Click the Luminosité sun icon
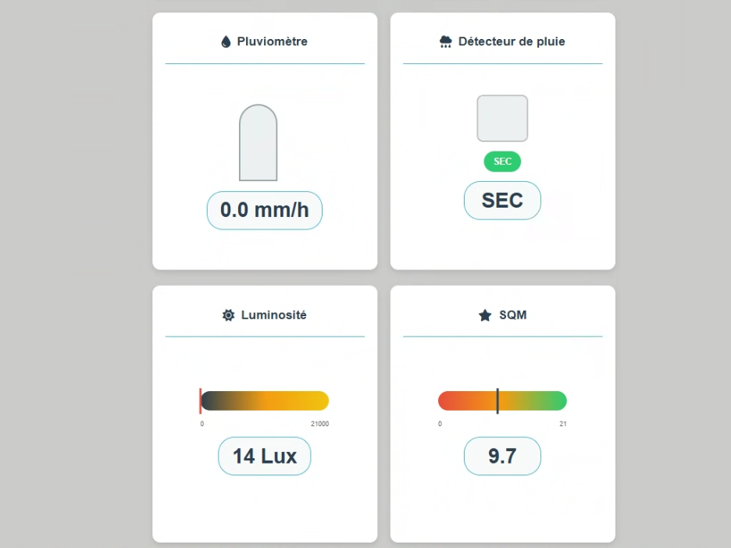 click(228, 315)
